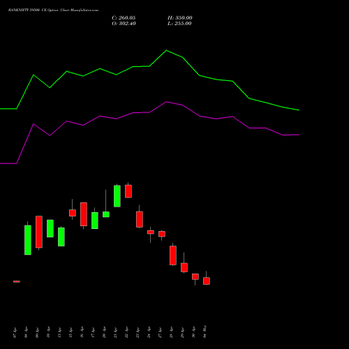The height and width of the screenshot is (349, 349).
Task: Click the red candlestick for 22 Apr
Action: click(x=128, y=191)
